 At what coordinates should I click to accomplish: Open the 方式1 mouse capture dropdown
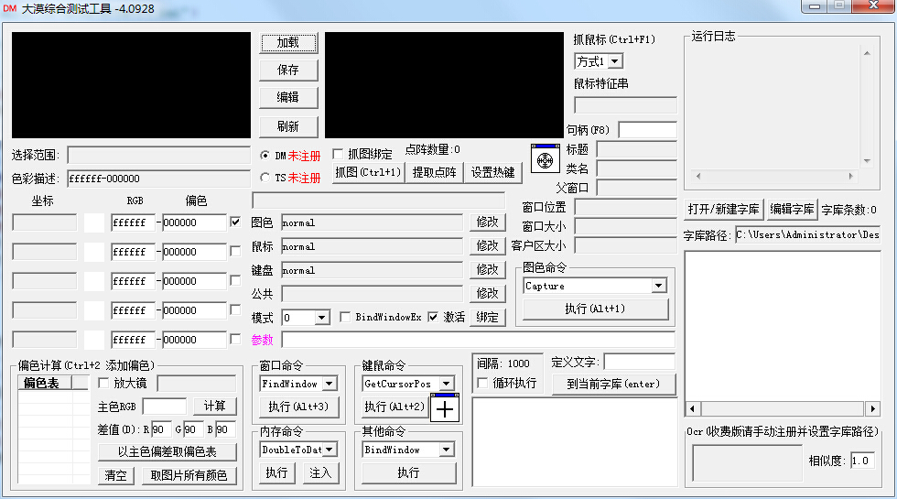pyautogui.click(x=615, y=61)
